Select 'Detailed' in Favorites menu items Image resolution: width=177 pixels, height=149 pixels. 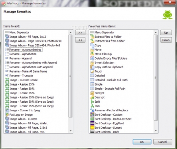(100, 76)
